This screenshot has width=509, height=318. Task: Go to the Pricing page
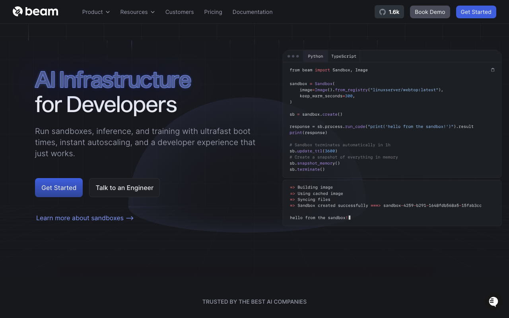click(213, 12)
